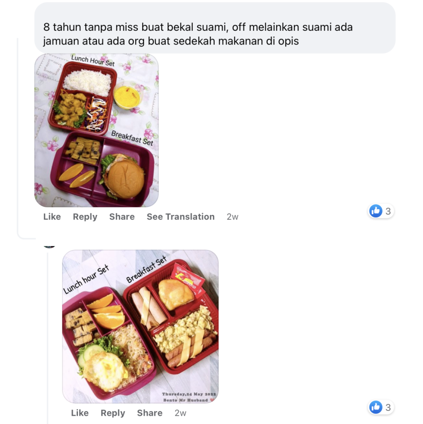The height and width of the screenshot is (424, 423).
Task: Click See Translation on first comment
Action: click(x=181, y=216)
